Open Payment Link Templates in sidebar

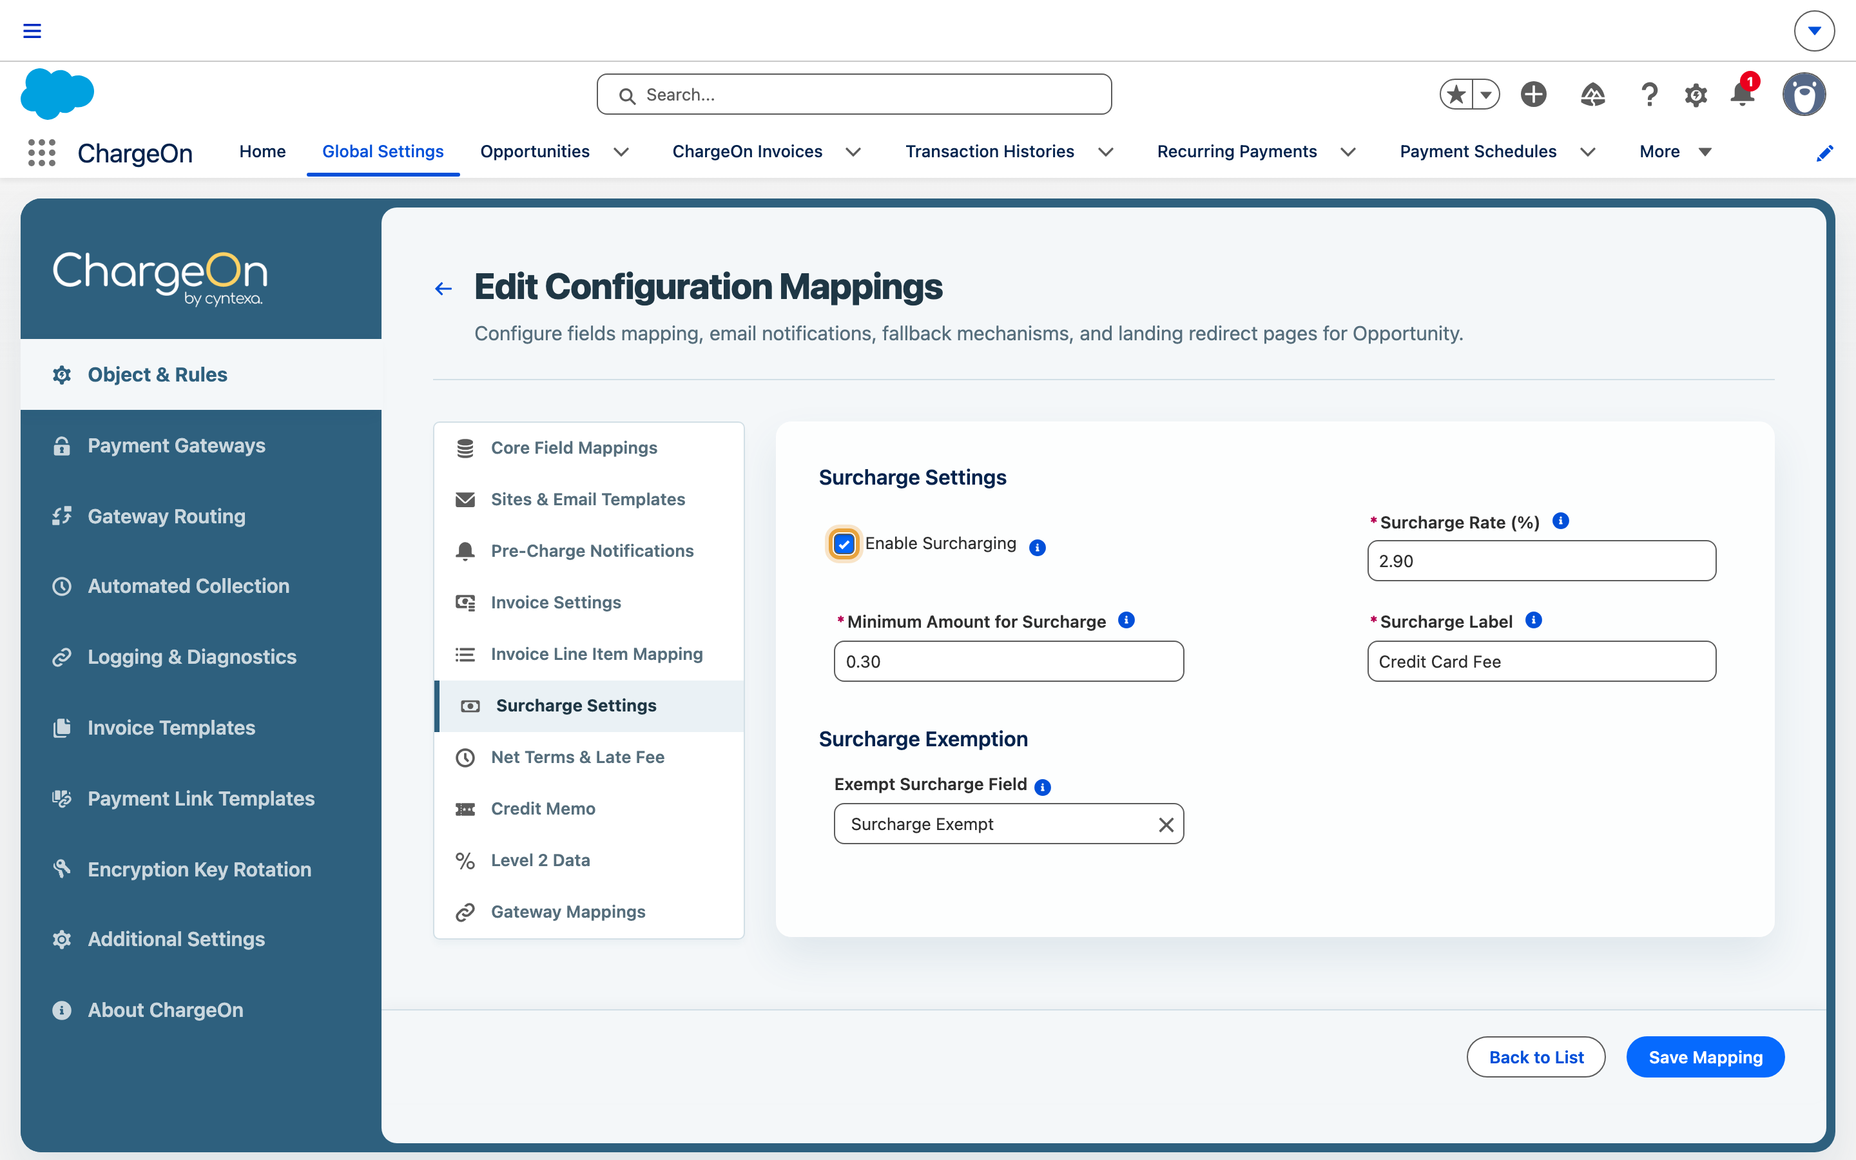click(201, 798)
